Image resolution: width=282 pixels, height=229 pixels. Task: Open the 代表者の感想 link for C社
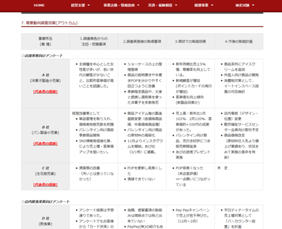(x=45, y=184)
